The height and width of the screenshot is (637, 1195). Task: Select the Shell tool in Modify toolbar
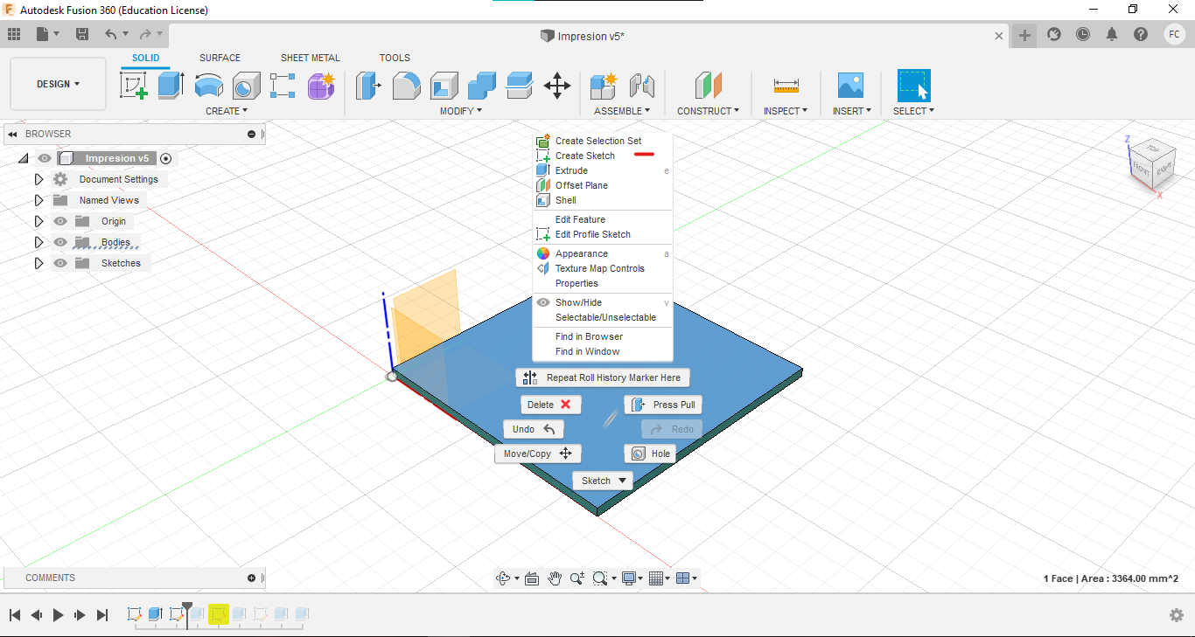(x=444, y=86)
